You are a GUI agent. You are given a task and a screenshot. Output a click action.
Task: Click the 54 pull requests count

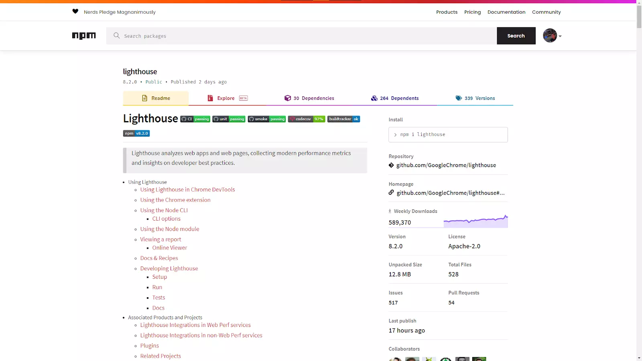(x=451, y=303)
